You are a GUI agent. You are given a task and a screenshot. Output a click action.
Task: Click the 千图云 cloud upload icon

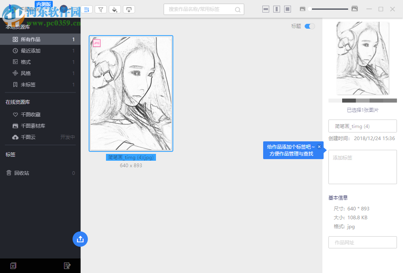coord(15,137)
